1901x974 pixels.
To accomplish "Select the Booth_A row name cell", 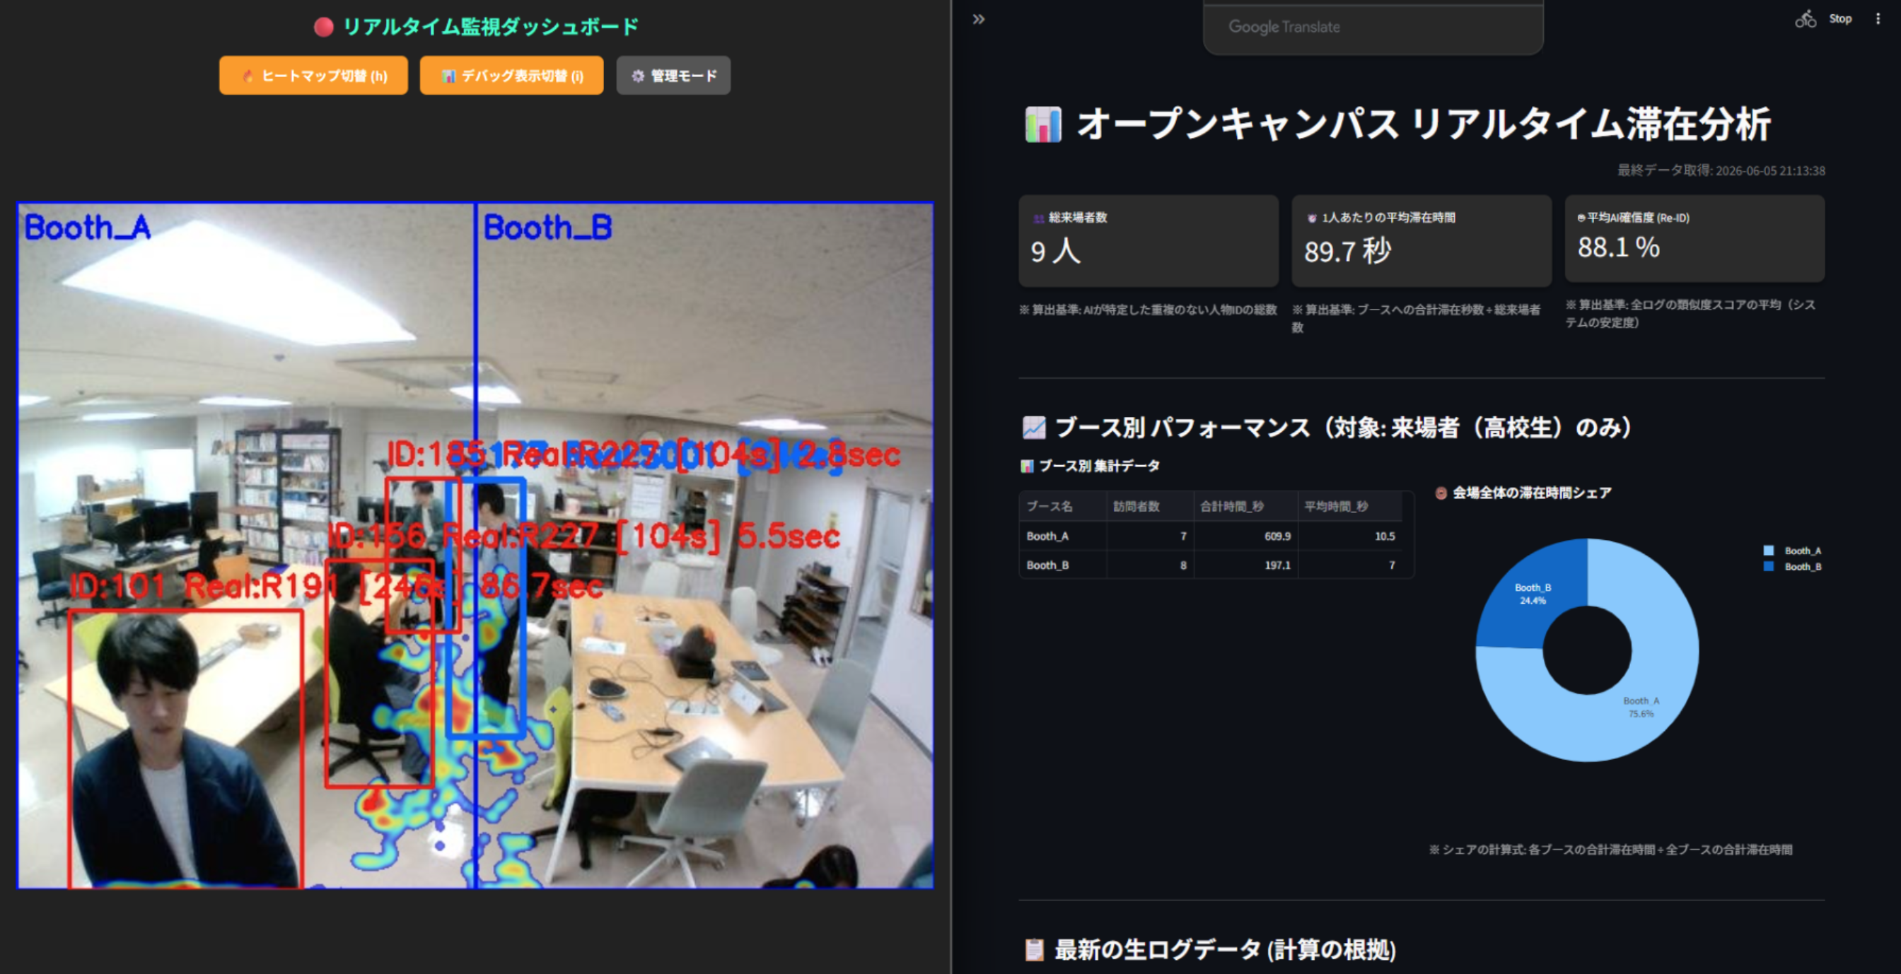I will click(x=1063, y=536).
